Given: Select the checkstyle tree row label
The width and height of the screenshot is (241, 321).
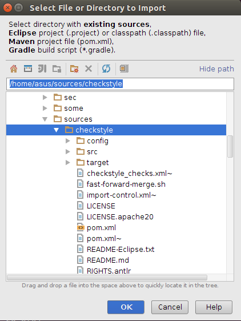Looking at the screenshot, I should [94, 130].
